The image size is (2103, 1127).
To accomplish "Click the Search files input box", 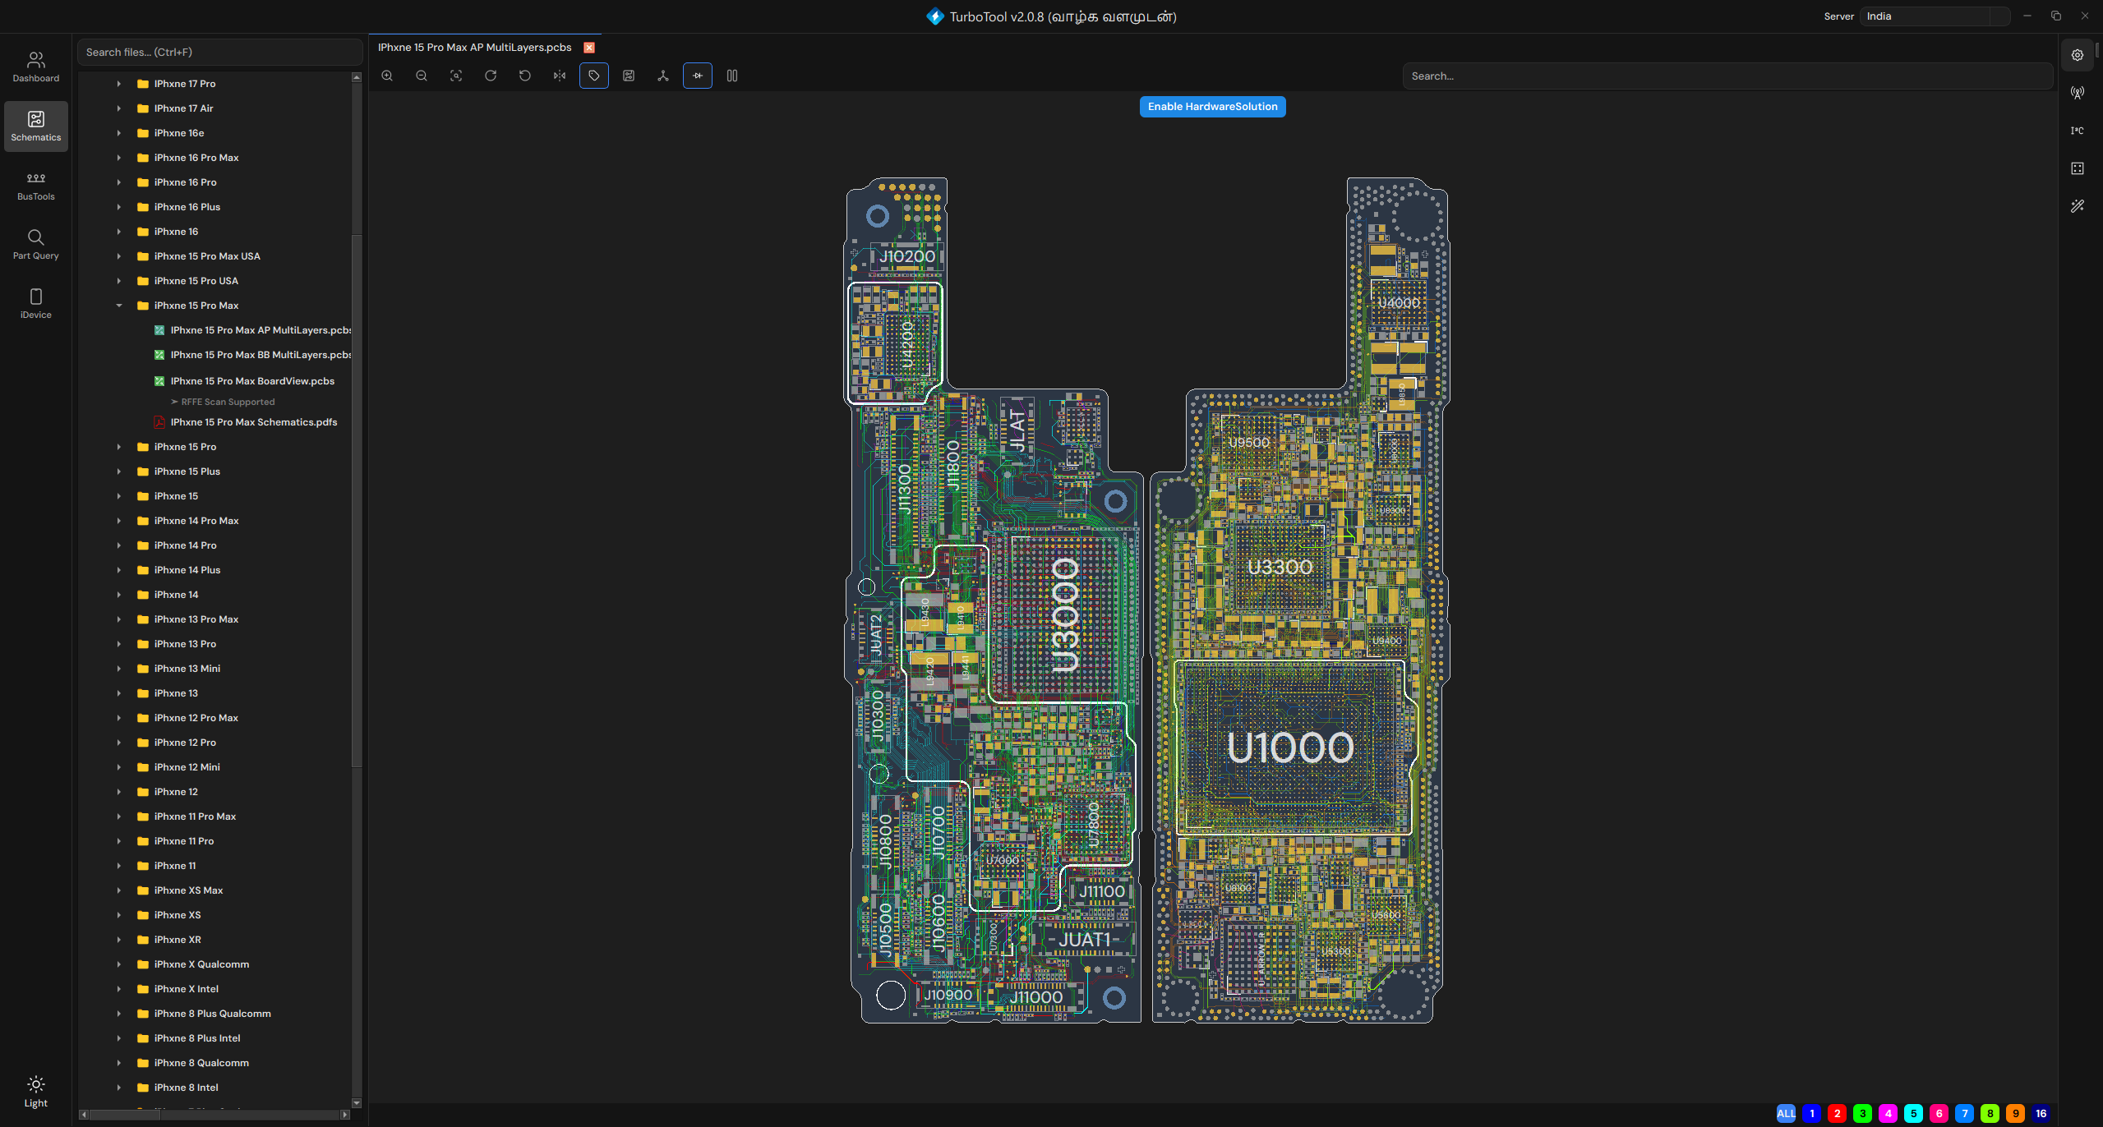I will tap(219, 52).
